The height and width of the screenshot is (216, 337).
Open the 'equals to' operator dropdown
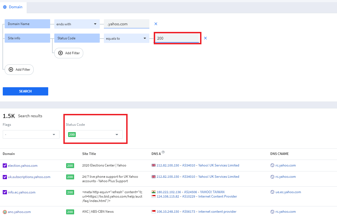pos(126,38)
